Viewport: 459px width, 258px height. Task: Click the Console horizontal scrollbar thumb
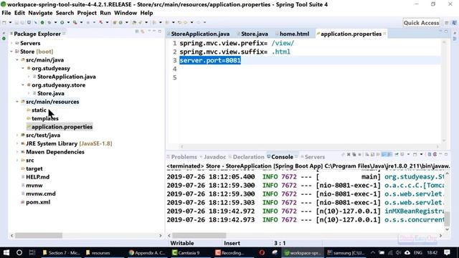(x=199, y=236)
